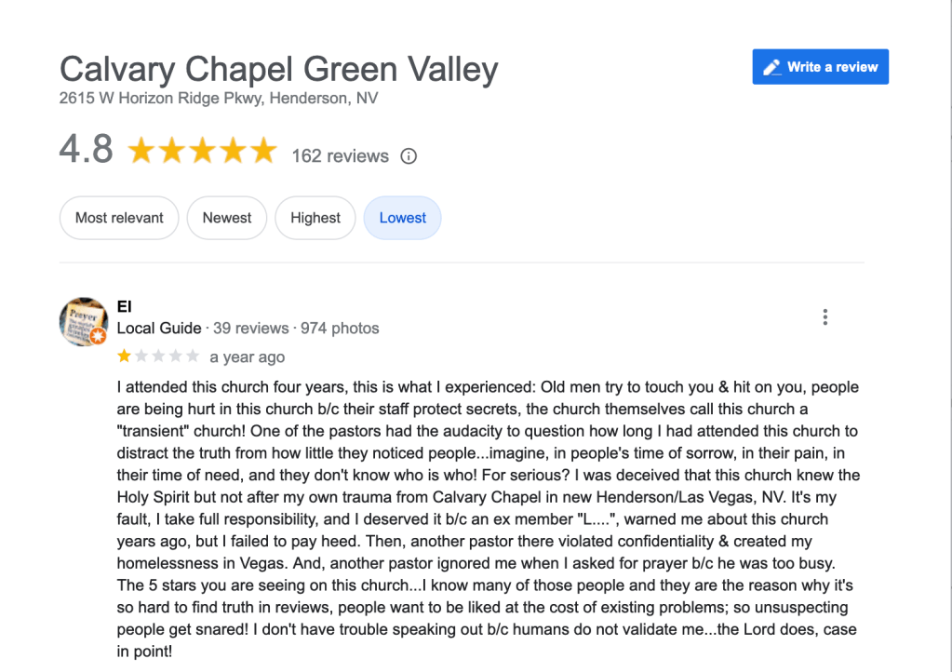This screenshot has width=952, height=672.
Task: Click the orange Local Guide badge on avatar
Action: pyautogui.click(x=97, y=335)
